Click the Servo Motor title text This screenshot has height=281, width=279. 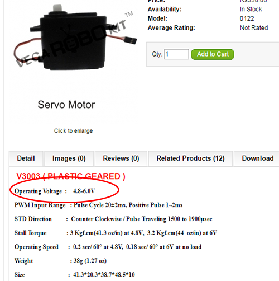pyautogui.click(x=66, y=105)
